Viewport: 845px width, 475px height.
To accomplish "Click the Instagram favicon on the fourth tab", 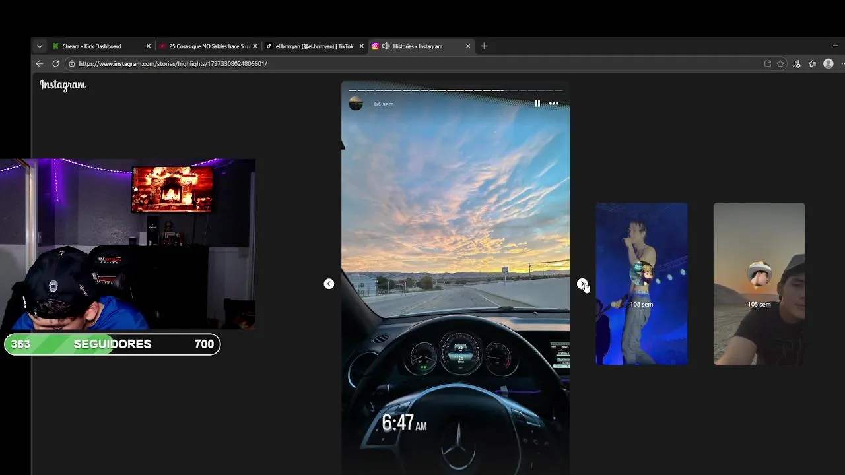I will [x=375, y=46].
